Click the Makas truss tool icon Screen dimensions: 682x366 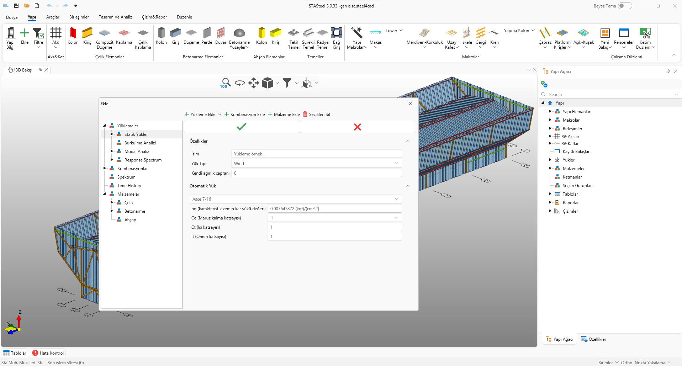[x=375, y=33]
